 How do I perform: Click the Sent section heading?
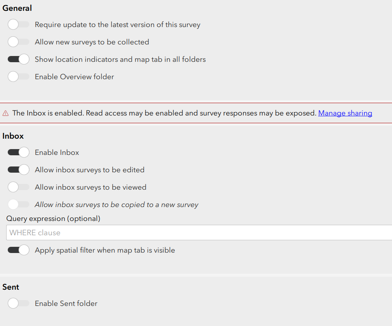tap(11, 287)
